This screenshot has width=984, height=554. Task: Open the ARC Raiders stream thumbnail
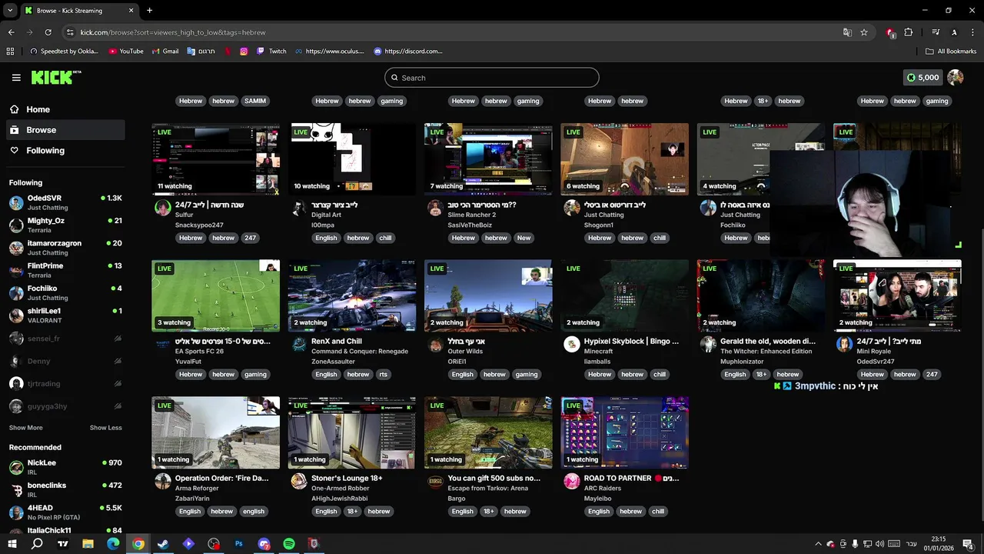[624, 432]
